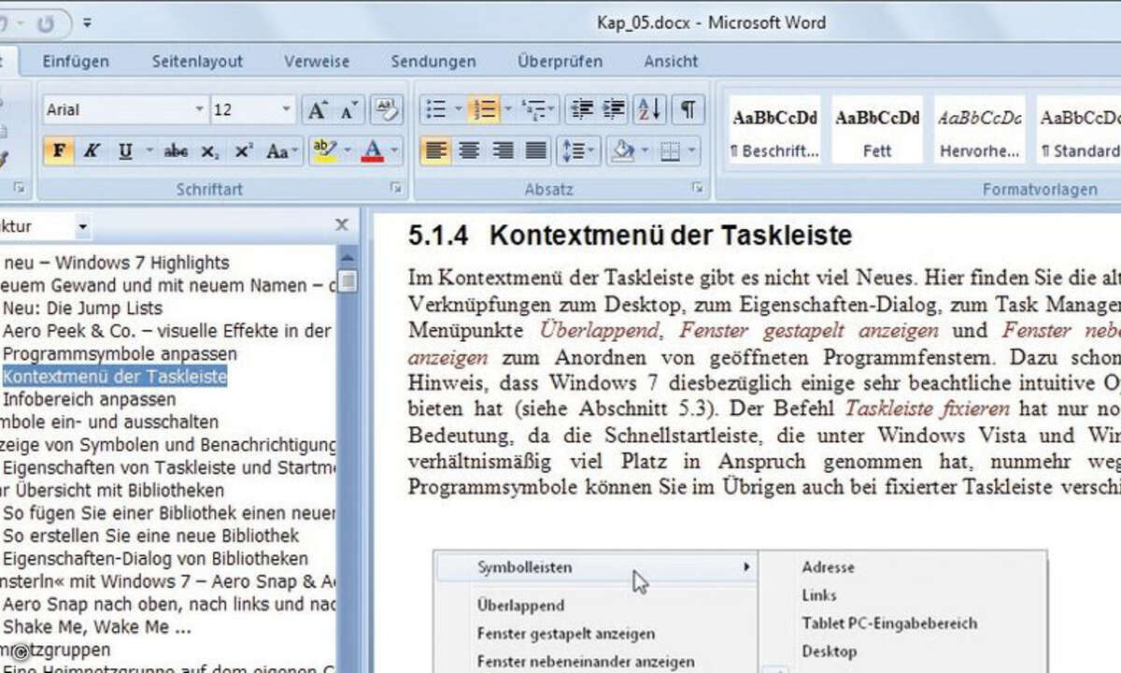Click the Change Case (Aa) icon
Screen dimensions: 1121x673
click(x=277, y=150)
